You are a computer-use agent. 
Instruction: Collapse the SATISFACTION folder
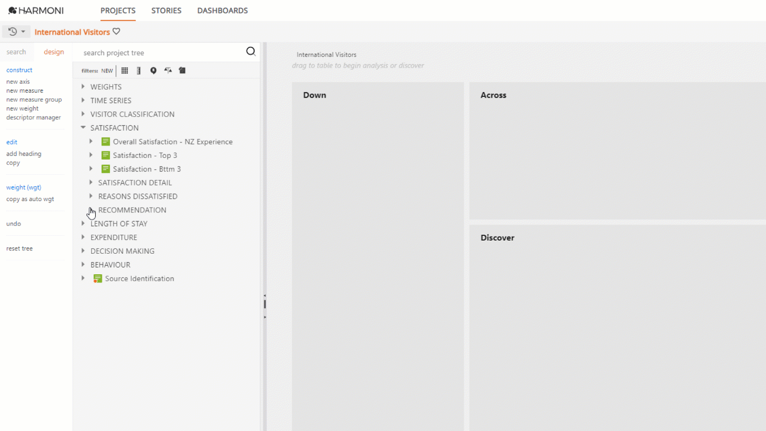(83, 128)
